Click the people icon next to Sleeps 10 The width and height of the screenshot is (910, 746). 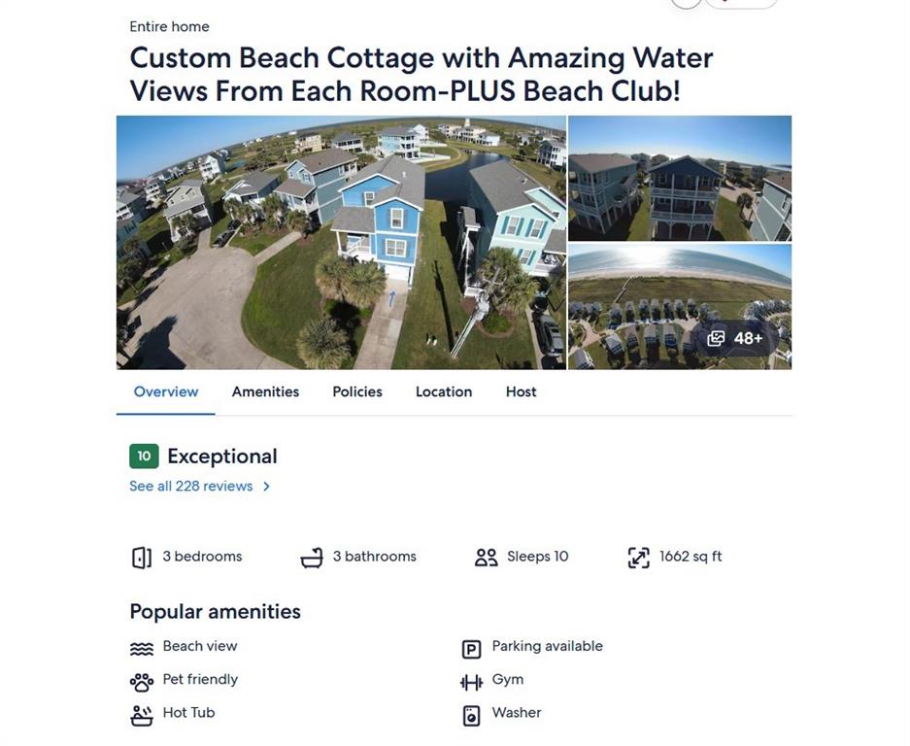486,558
